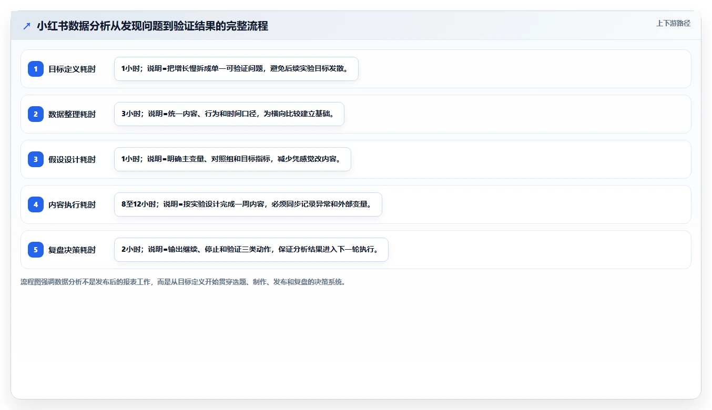Image resolution: width=712 pixels, height=410 pixels.
Task: Open the description box starting 1小时；说明=明确主变量
Action: 232,159
